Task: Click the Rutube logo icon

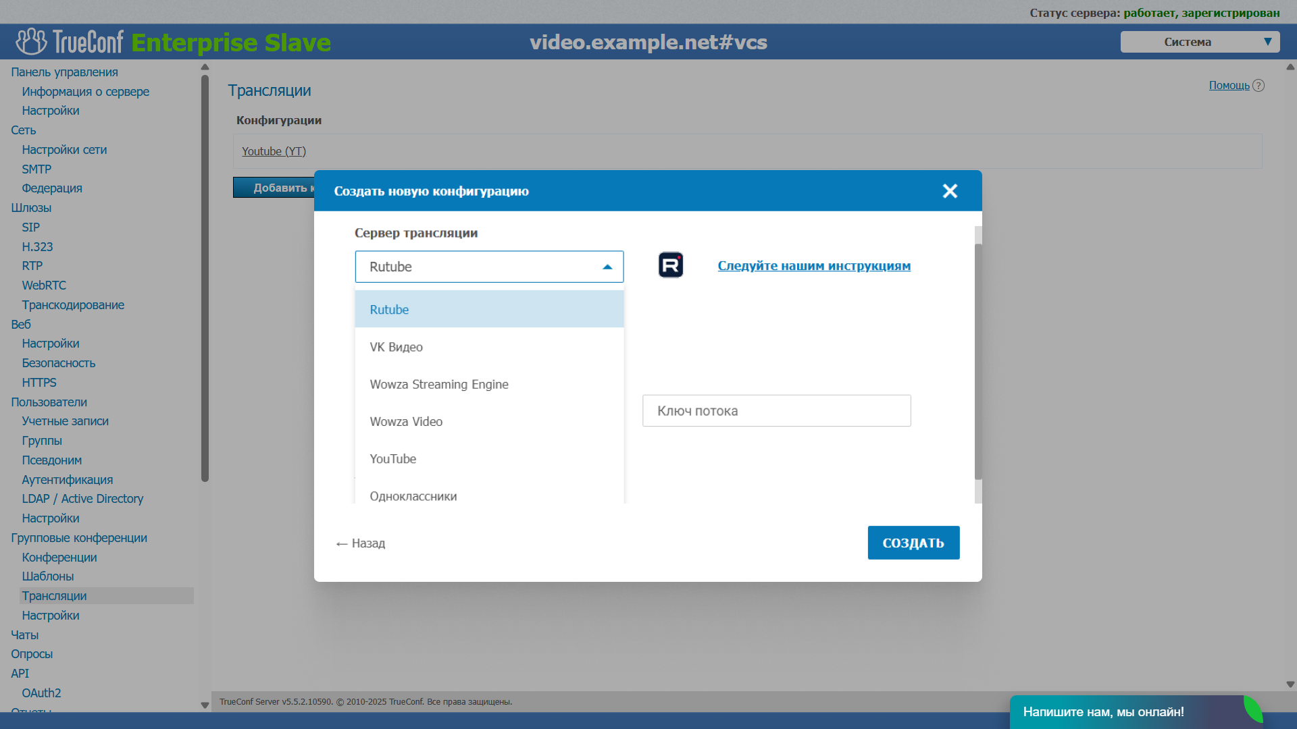Action: pos(670,265)
